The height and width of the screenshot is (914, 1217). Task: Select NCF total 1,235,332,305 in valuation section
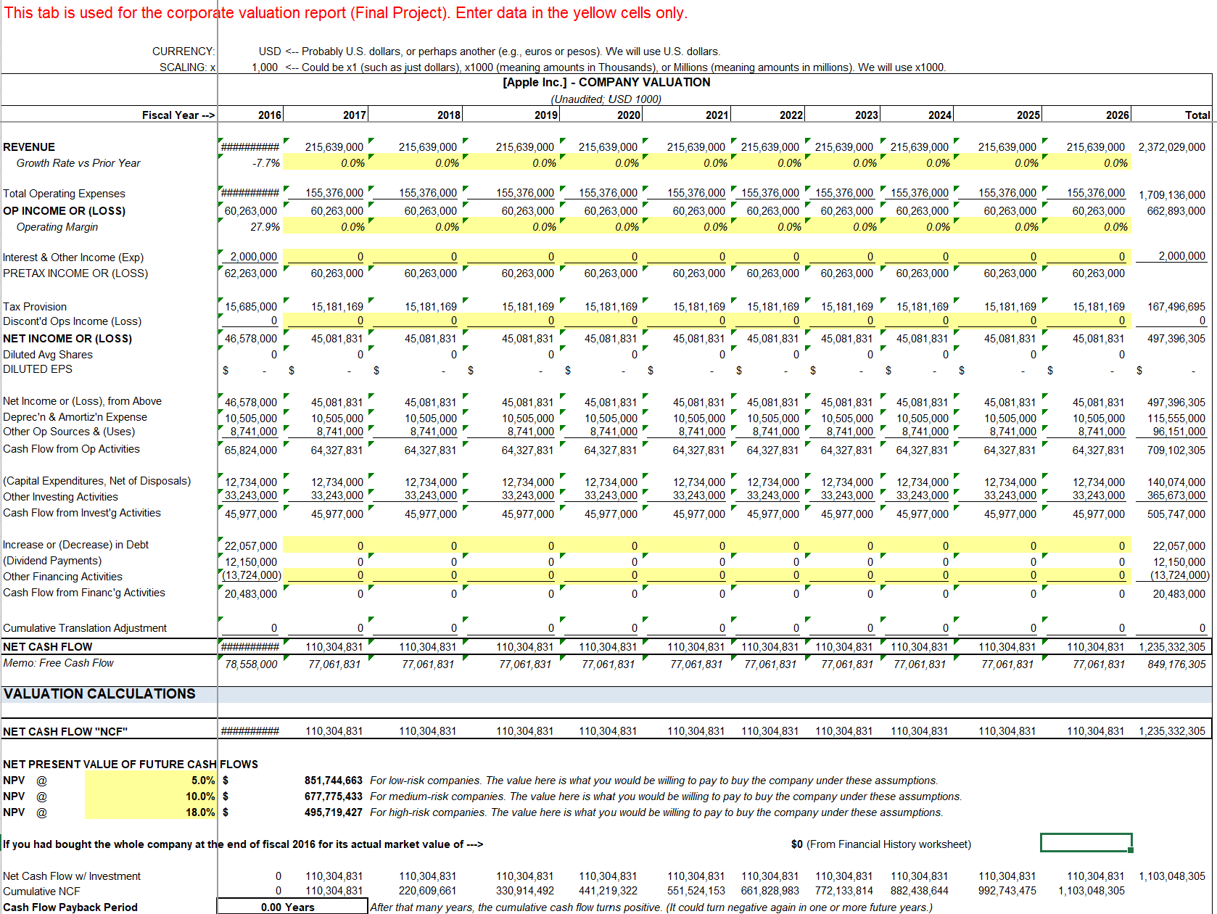tap(1171, 731)
